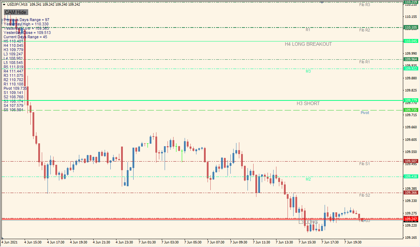The width and height of the screenshot is (420, 247).
Task: Select the 109.438 price tag on axis
Action: pos(411,177)
